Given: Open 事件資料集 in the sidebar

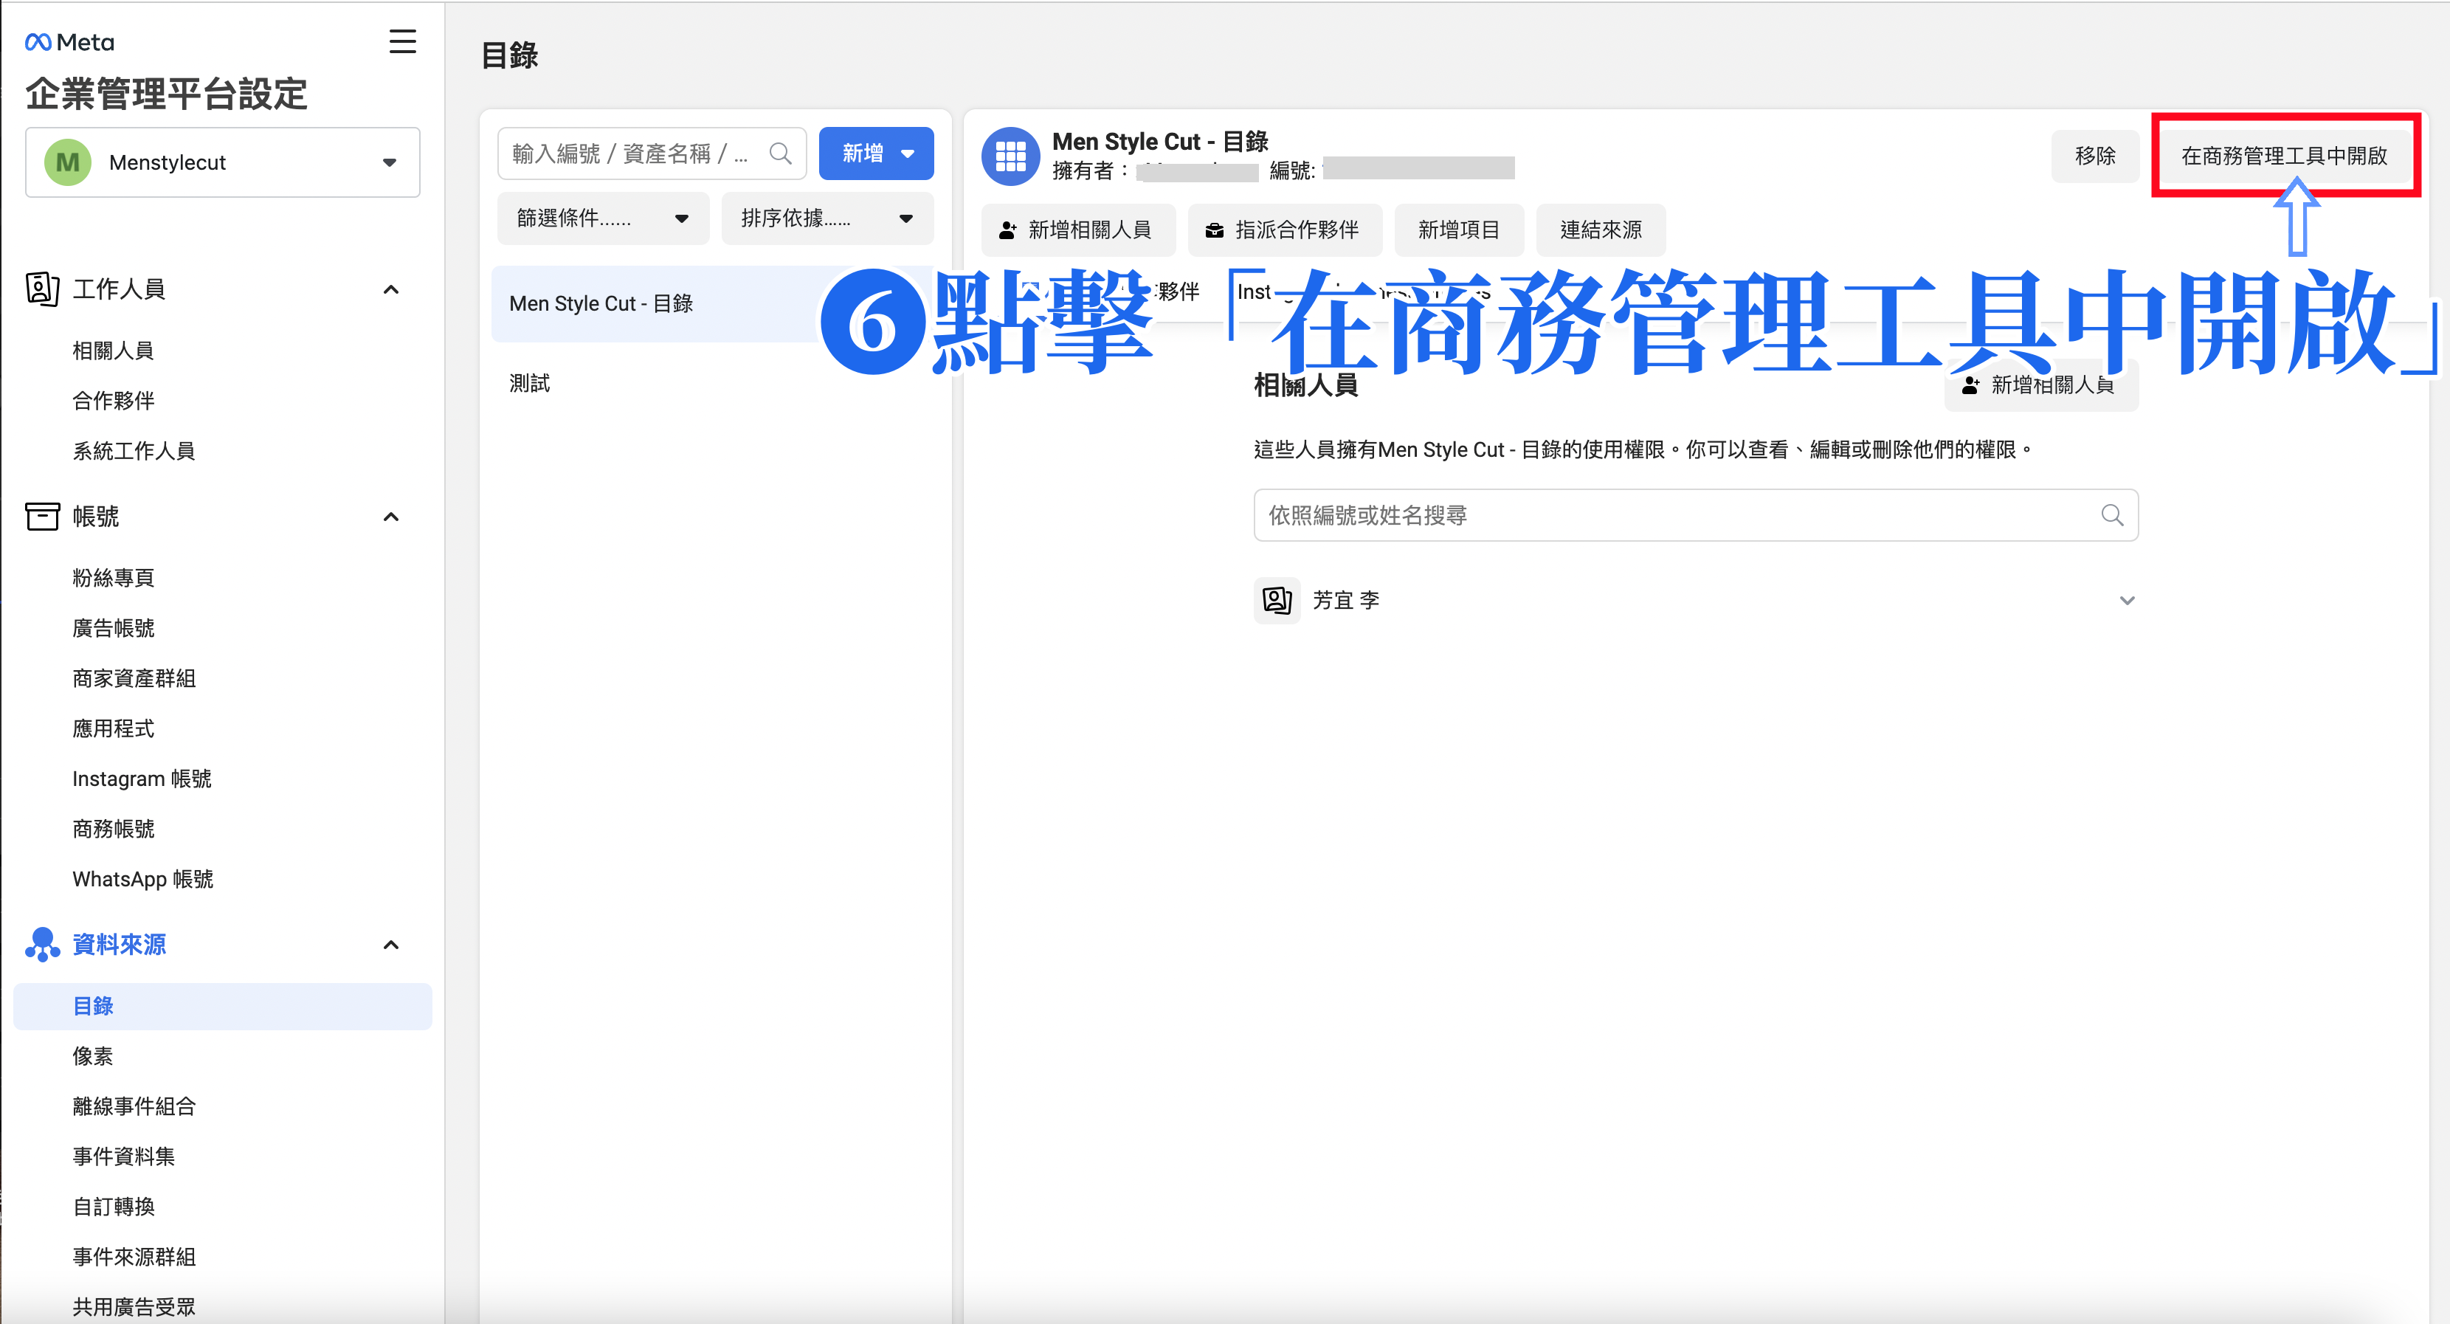Looking at the screenshot, I should (x=124, y=1156).
